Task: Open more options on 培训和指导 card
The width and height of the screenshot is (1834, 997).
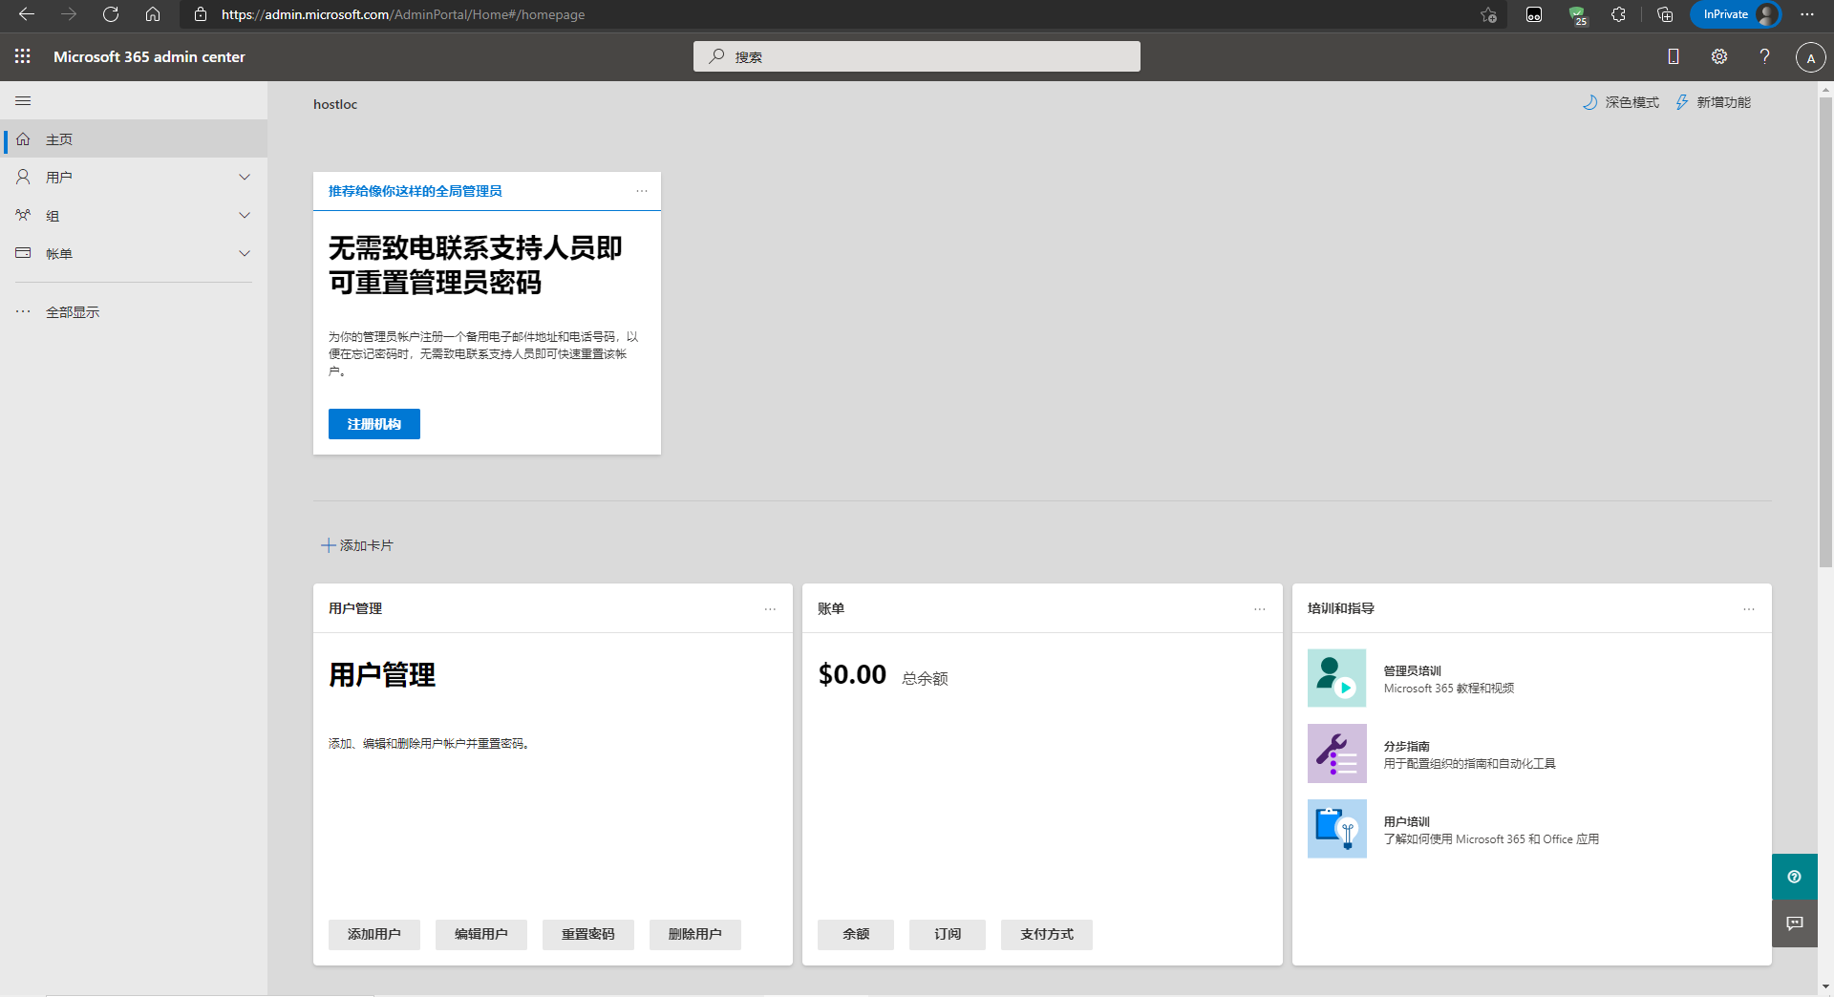Action: click(x=1749, y=609)
